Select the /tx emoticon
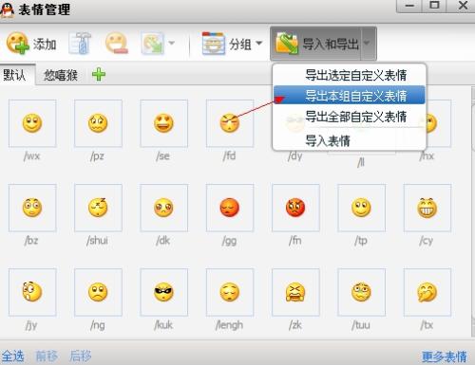This screenshot has height=365, width=475. pos(427,292)
